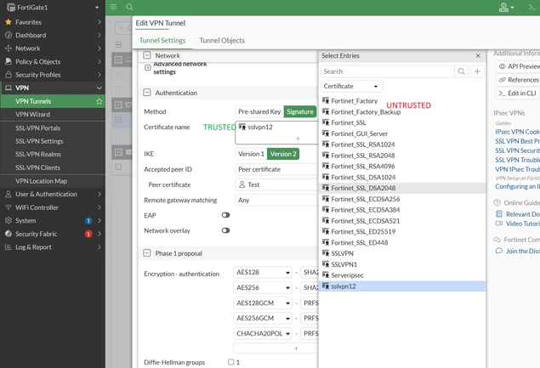540x368 pixels.
Task: Enable the Network overlay toggle
Action: (x=225, y=230)
